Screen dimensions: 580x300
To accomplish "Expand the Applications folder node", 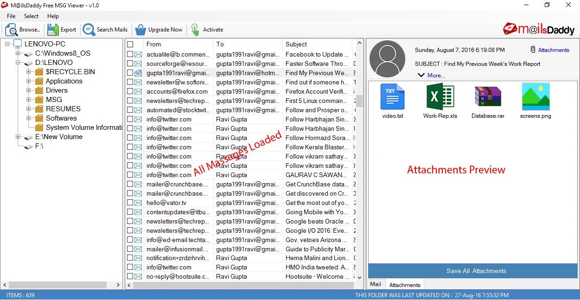I will point(29,81).
